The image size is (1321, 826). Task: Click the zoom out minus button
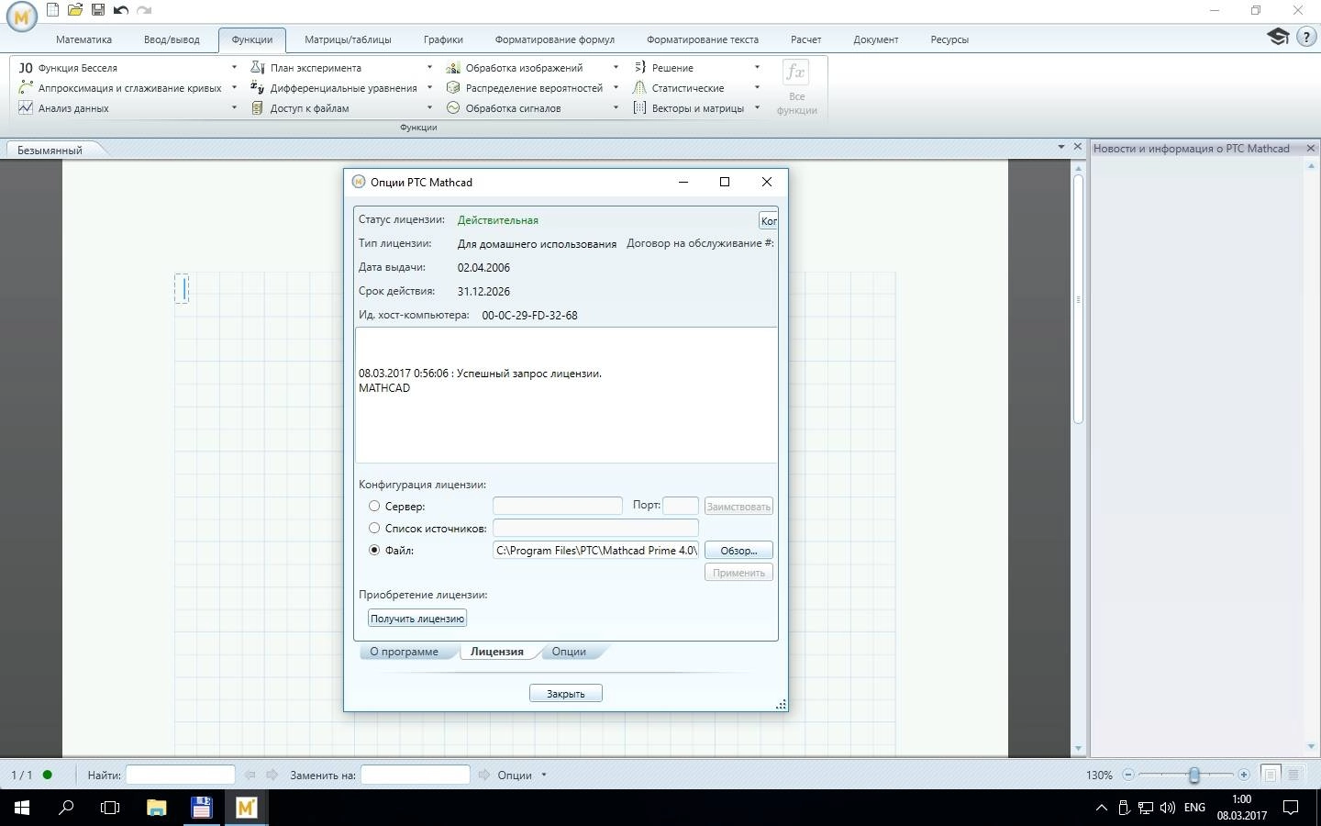(x=1128, y=775)
